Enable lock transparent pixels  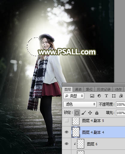pos(77,113)
